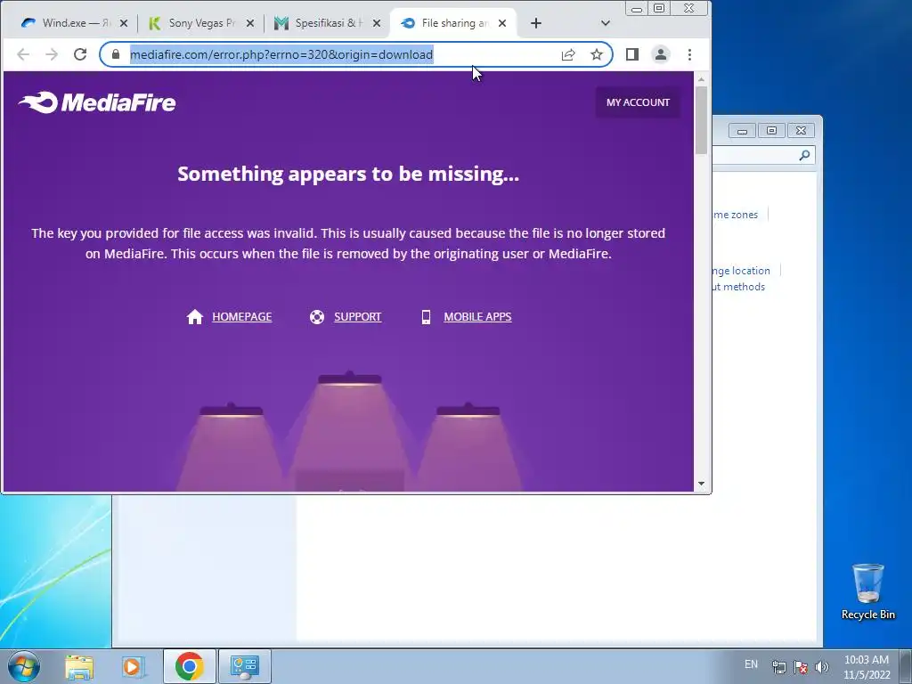Open Recycle Bin on desktop

coord(867,591)
